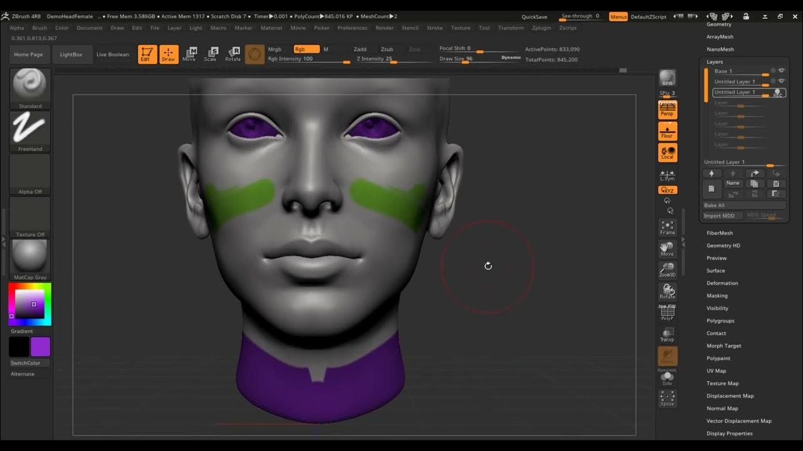Select the purple main color swatch
Viewport: 803px width, 451px height.
pos(40,346)
